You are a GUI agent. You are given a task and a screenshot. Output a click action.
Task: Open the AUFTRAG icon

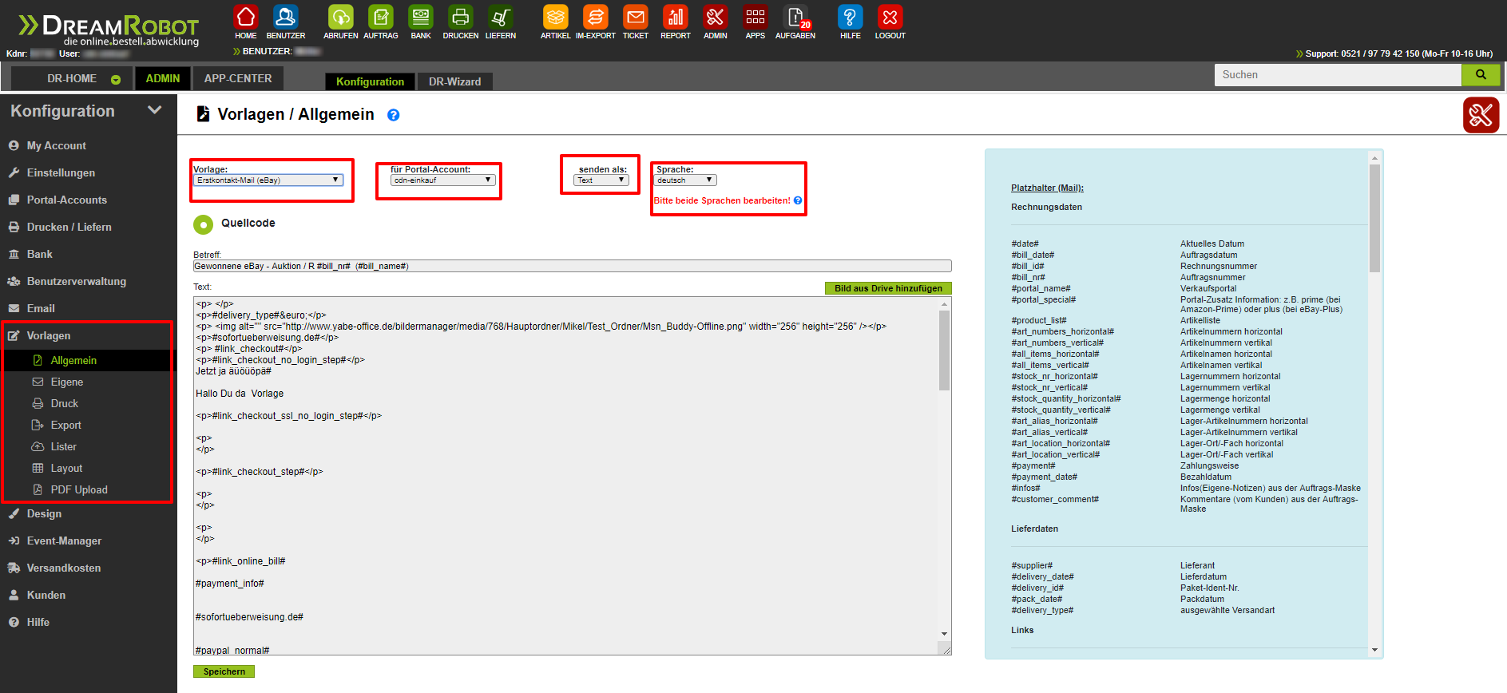pos(381,17)
